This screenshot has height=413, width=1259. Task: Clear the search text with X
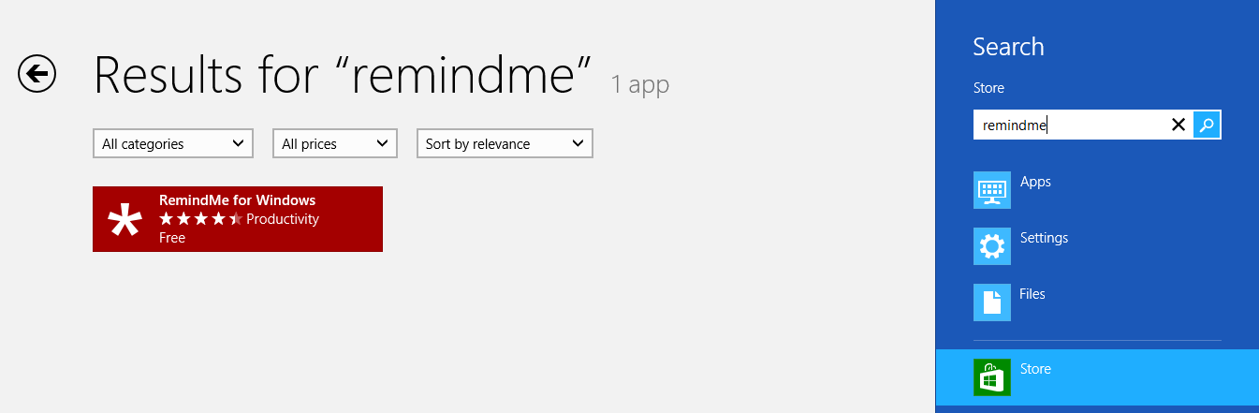pos(1178,125)
